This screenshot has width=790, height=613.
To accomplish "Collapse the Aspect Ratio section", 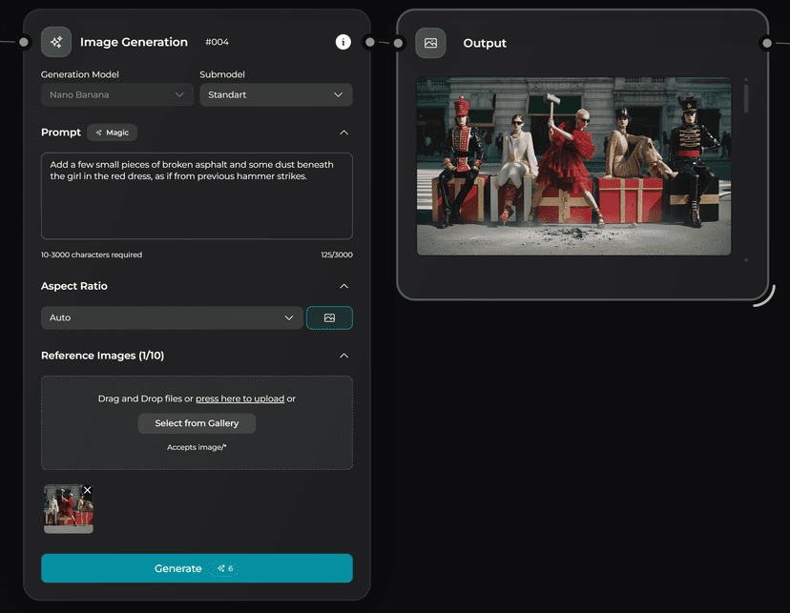I will click(343, 286).
